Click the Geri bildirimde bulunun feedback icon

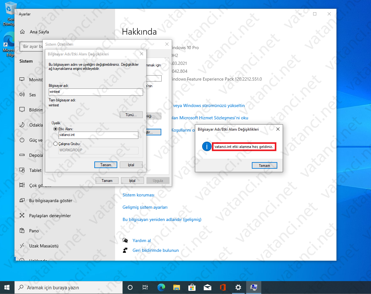click(x=125, y=250)
